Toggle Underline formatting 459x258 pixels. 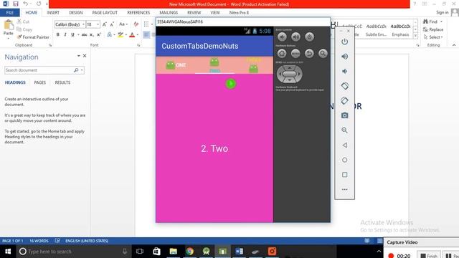[x=72, y=34]
